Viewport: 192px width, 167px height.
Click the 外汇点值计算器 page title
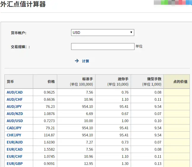coord(23,4)
